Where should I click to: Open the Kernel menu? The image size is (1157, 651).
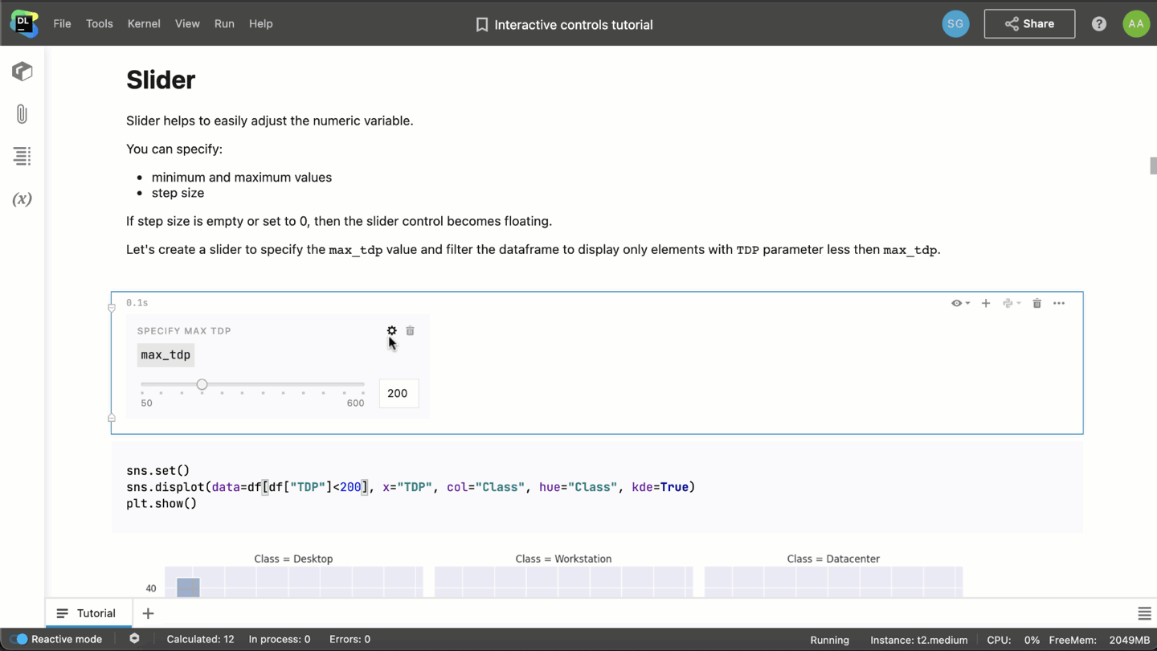(x=144, y=24)
